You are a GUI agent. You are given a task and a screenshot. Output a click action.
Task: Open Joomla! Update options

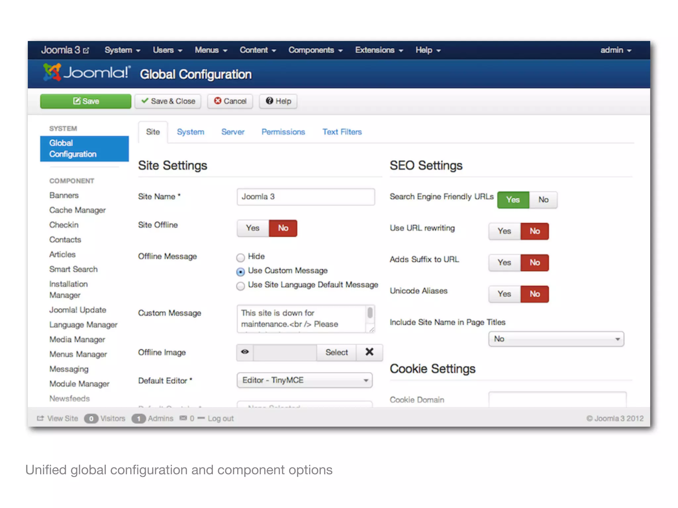coord(78,310)
